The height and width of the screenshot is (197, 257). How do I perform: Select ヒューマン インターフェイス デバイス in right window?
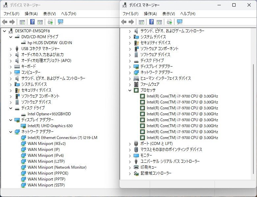pos(166,78)
